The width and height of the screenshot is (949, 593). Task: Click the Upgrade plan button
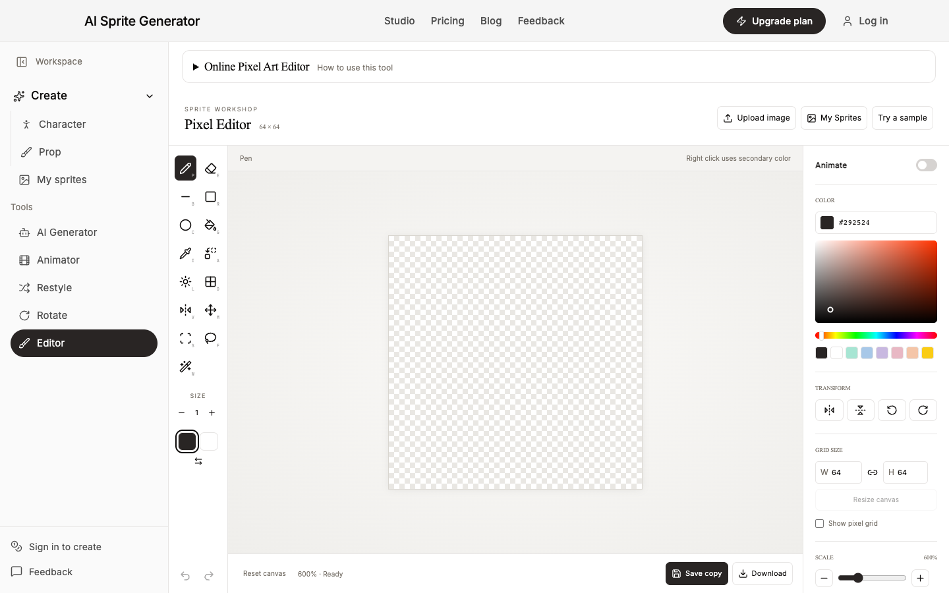click(774, 21)
